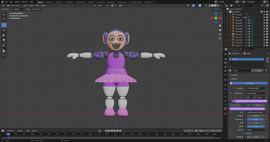Select the Annotate pencil tool

point(4,46)
